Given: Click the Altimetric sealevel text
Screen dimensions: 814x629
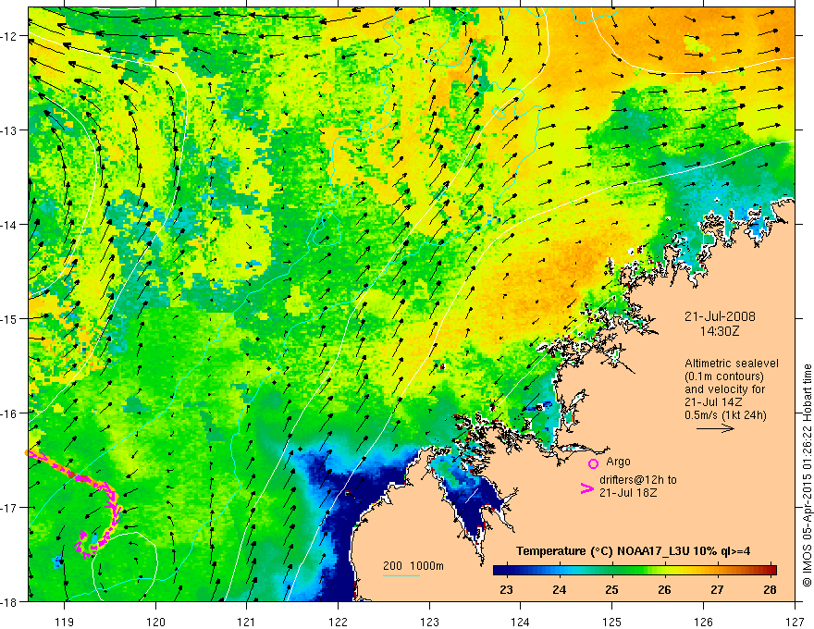Looking at the screenshot, I should 732,364.
